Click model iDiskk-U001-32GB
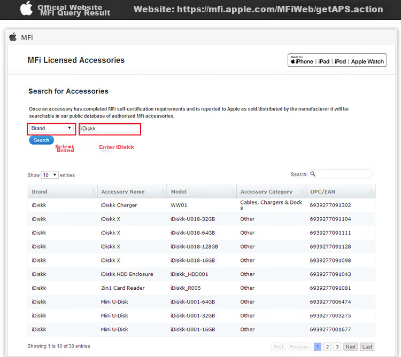 (193, 316)
